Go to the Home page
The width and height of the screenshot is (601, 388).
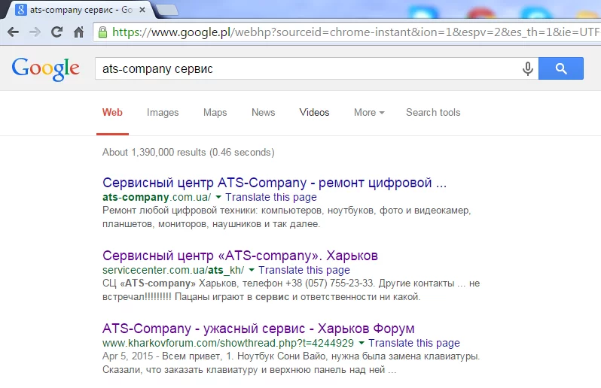[78, 32]
